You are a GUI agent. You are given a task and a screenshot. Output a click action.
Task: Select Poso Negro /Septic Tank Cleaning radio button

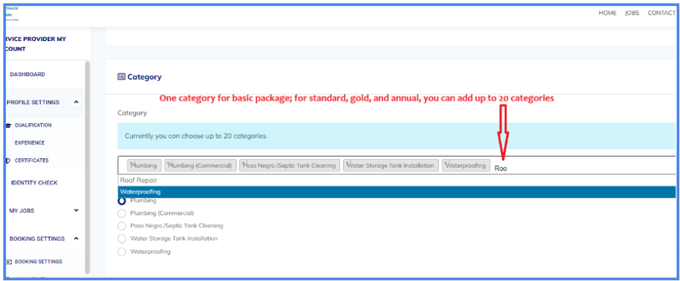[122, 226]
